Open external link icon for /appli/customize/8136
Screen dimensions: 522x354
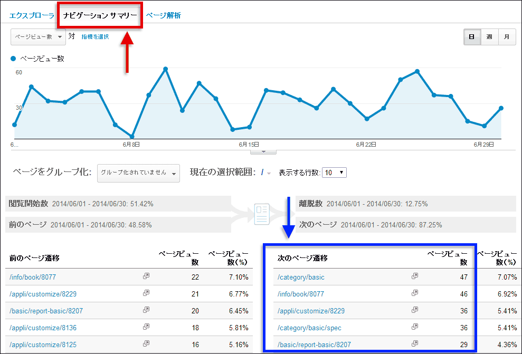(x=146, y=327)
